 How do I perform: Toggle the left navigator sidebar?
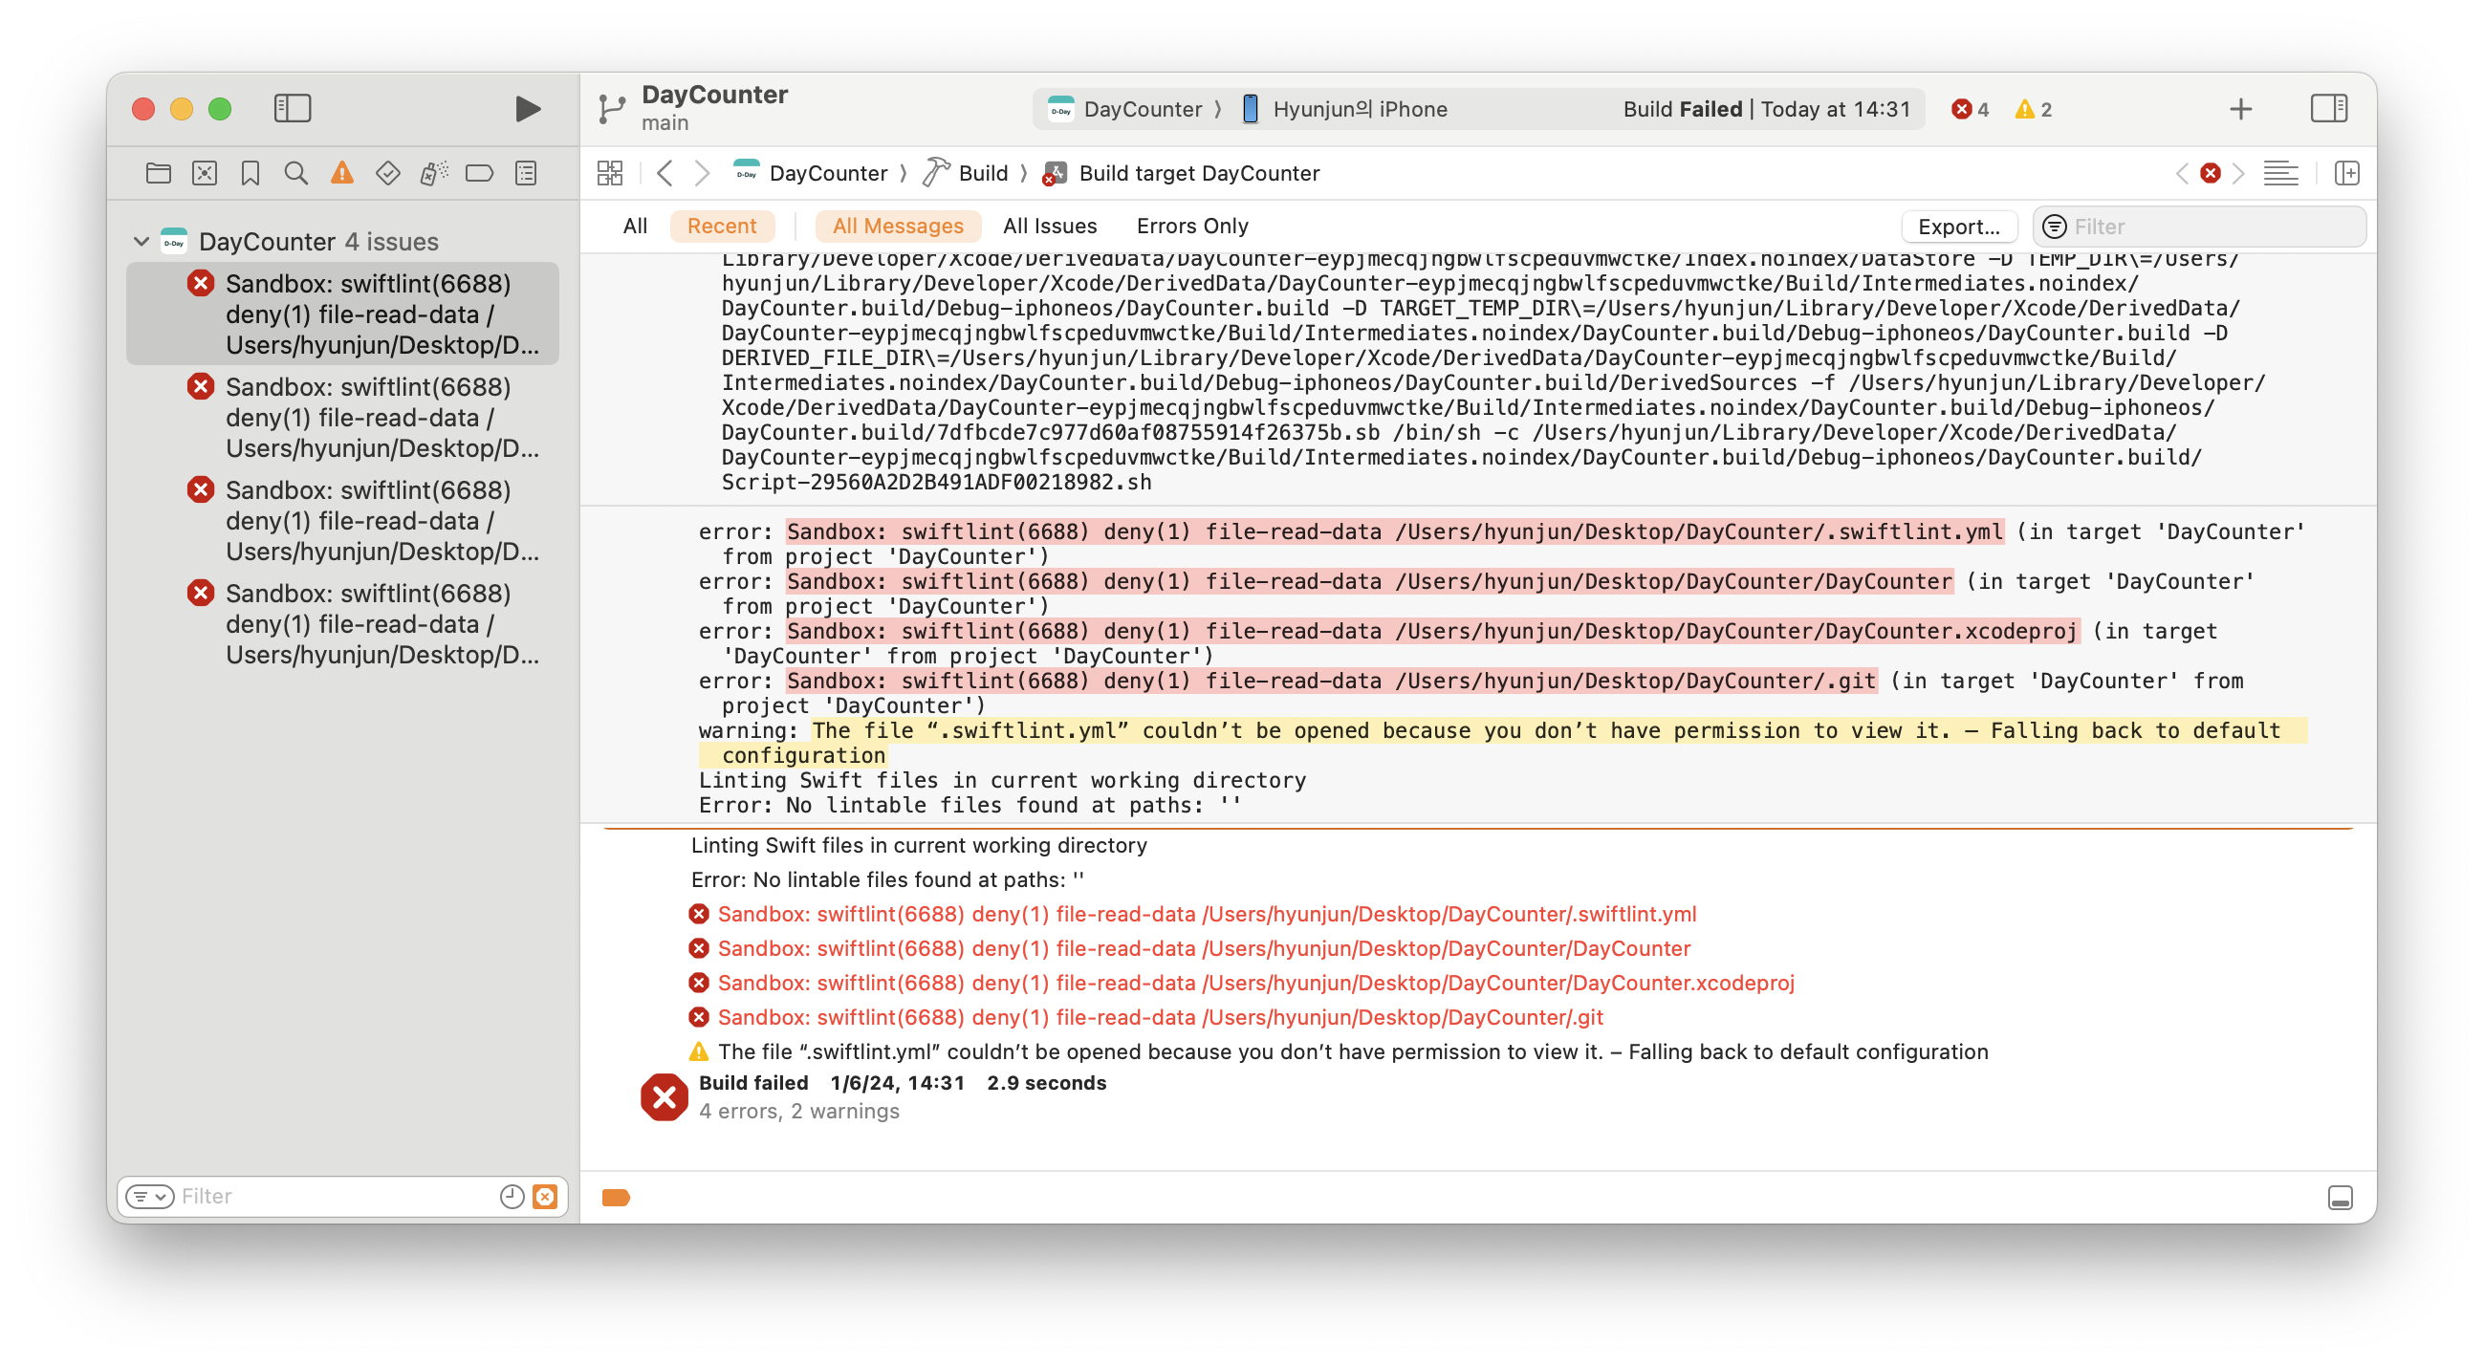click(x=293, y=109)
